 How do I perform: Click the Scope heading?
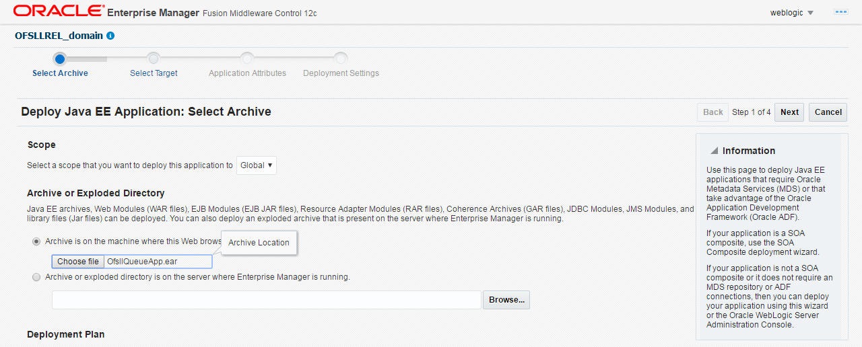(42, 145)
